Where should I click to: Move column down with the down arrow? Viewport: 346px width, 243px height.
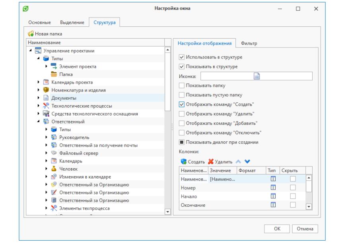[x=247, y=162]
